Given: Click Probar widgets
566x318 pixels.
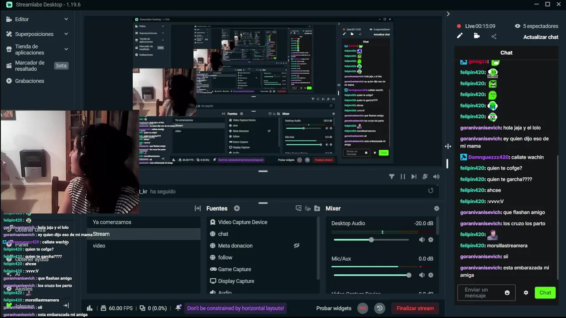Looking at the screenshot, I should [334, 308].
